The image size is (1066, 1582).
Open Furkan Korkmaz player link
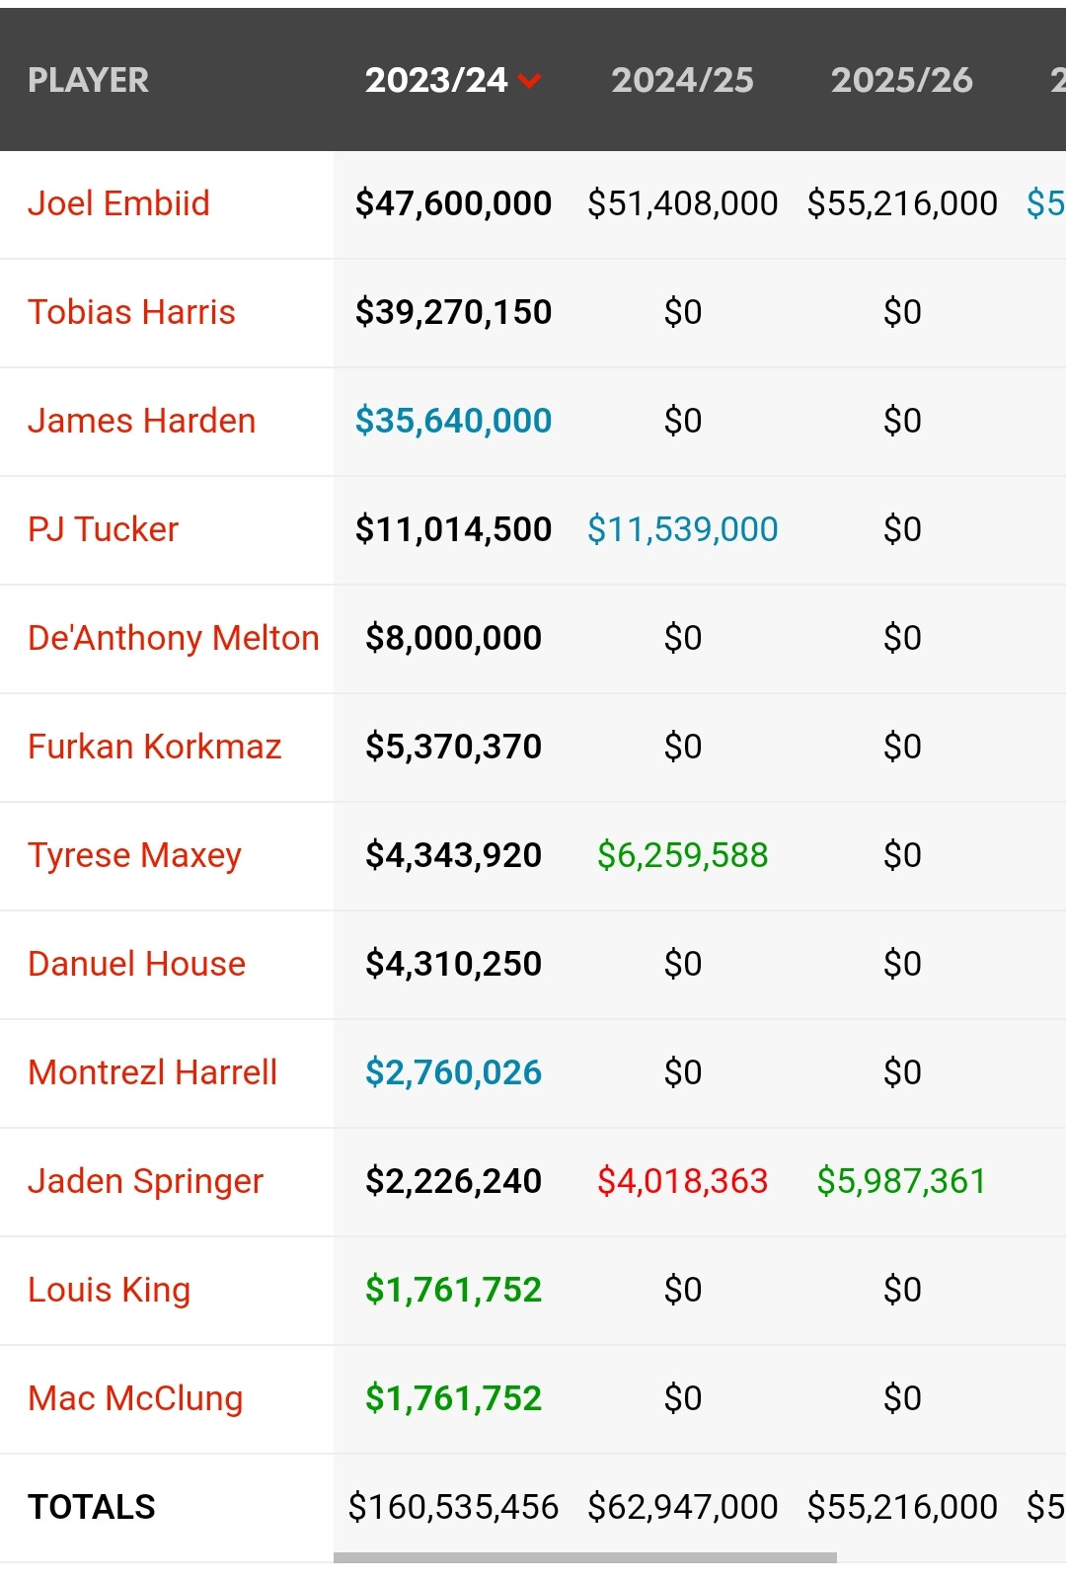tap(154, 747)
